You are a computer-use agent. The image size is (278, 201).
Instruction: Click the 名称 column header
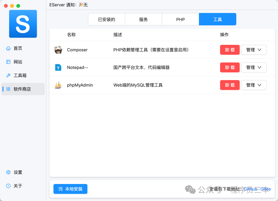point(71,35)
